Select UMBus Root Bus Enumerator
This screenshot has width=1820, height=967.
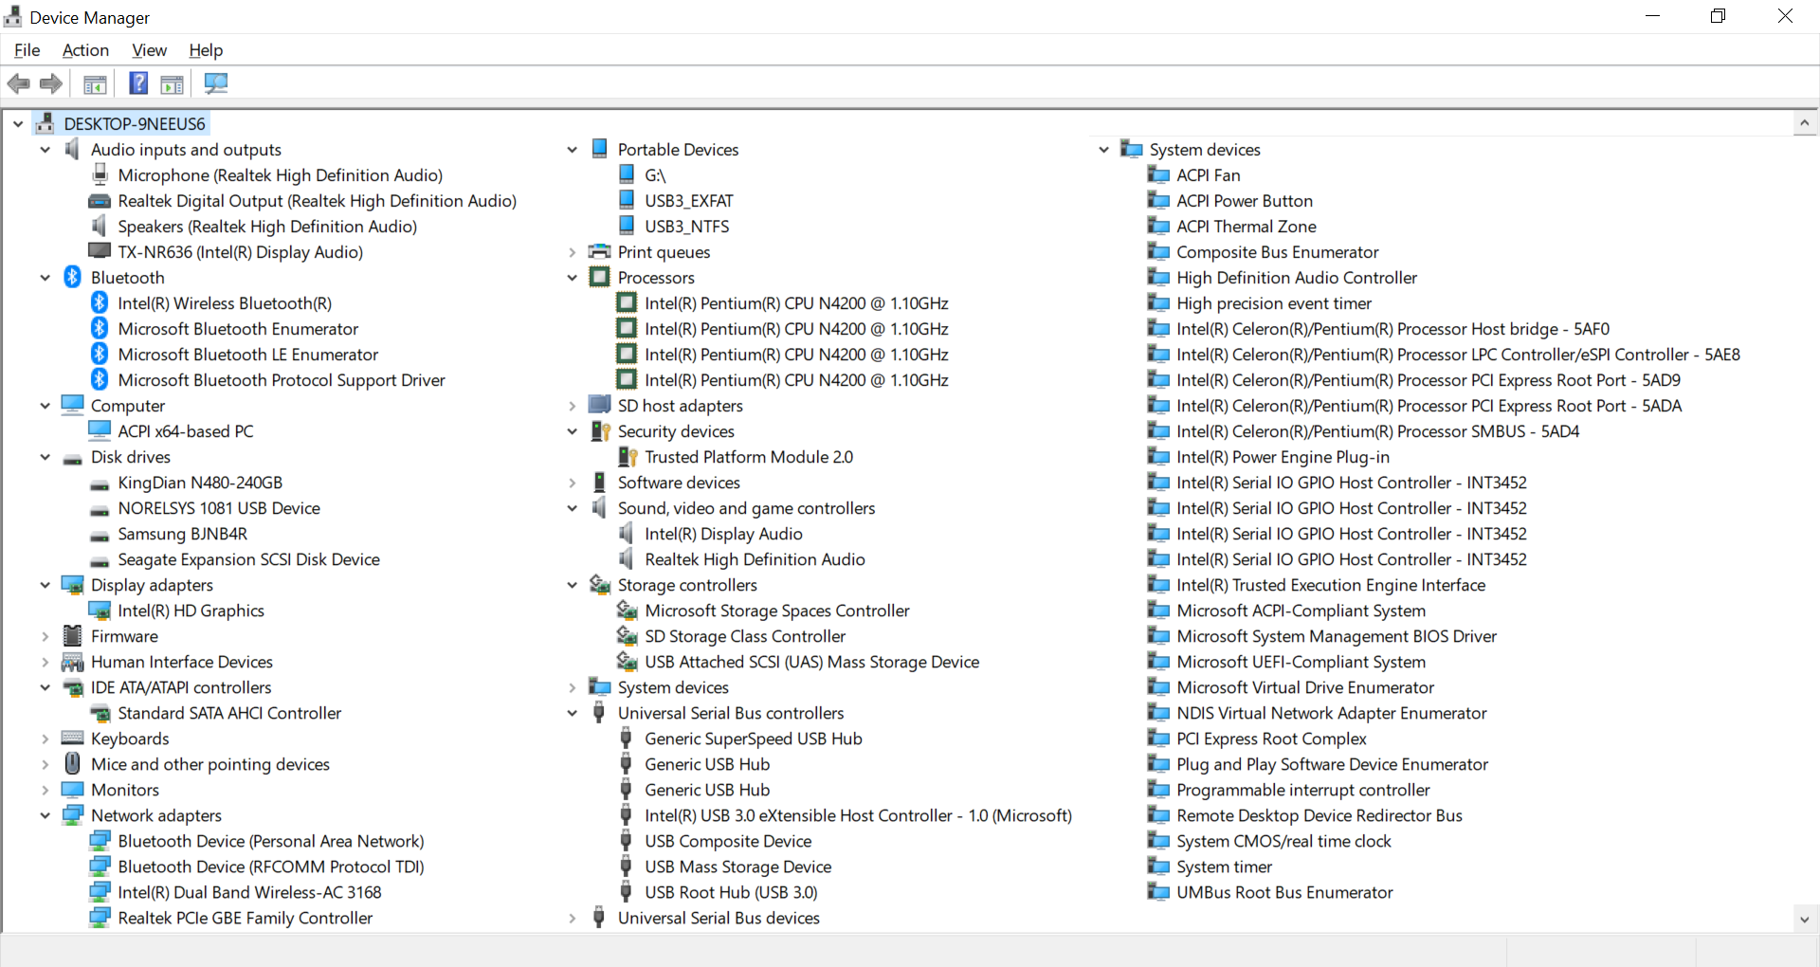[1284, 892]
